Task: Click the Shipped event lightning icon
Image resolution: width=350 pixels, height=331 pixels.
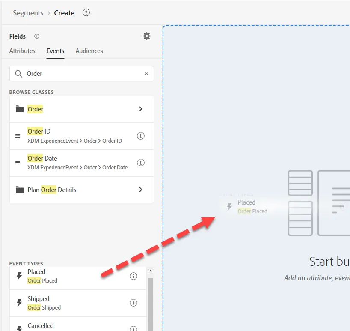Action: 19,303
